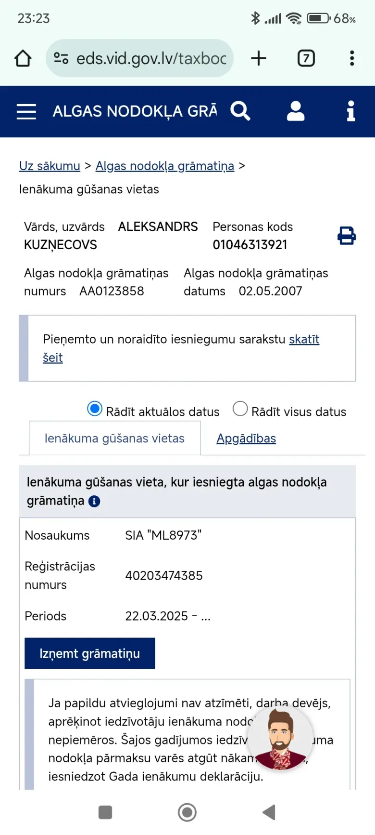Image resolution: width=375 pixels, height=835 pixels.
Task: Select Rādīt aktuālos datus option
Action: tap(95, 409)
